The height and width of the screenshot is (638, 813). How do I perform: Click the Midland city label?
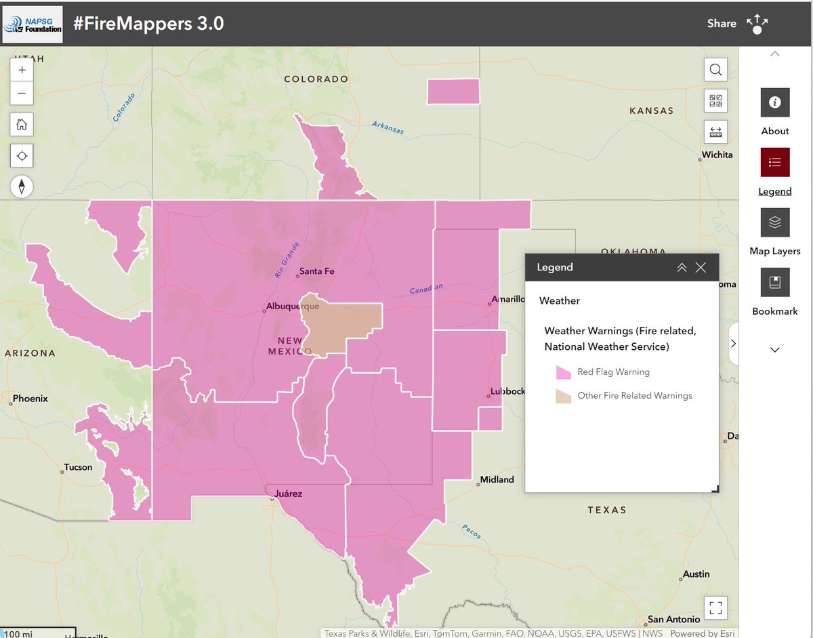pos(497,479)
